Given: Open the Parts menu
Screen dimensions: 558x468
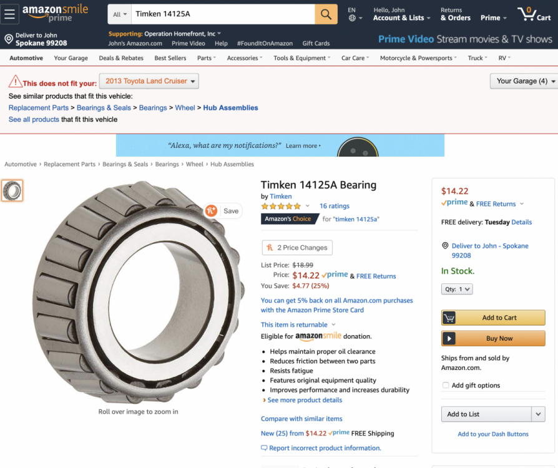Looking at the screenshot, I should click(206, 58).
